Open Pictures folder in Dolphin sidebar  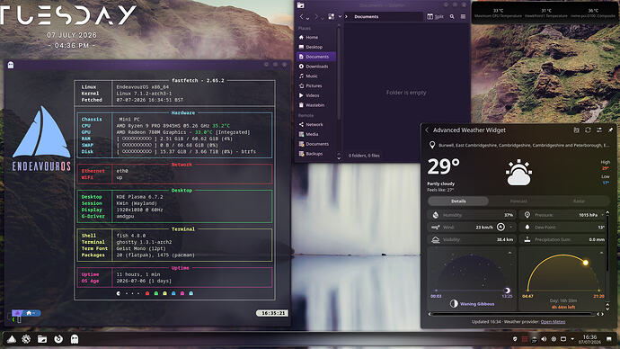(316, 85)
